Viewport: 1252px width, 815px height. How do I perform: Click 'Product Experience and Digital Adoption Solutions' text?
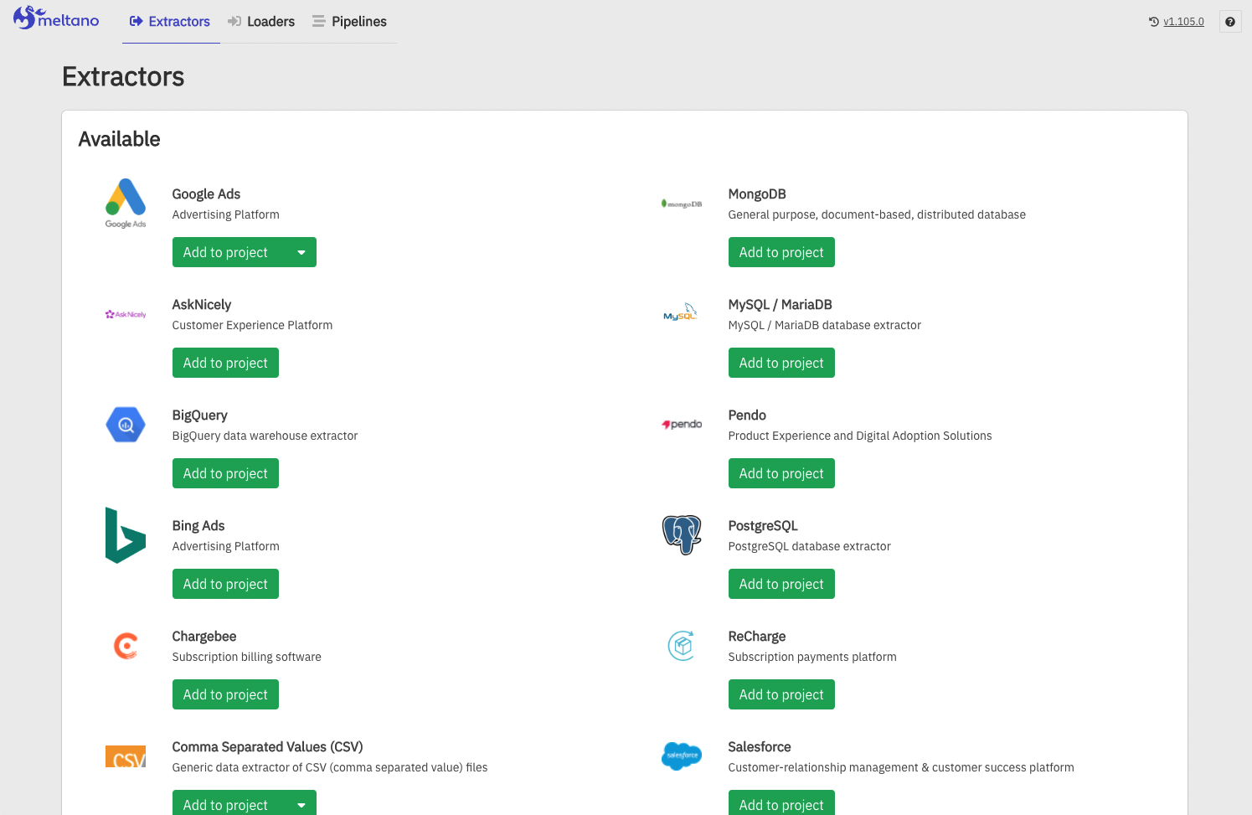point(860,436)
